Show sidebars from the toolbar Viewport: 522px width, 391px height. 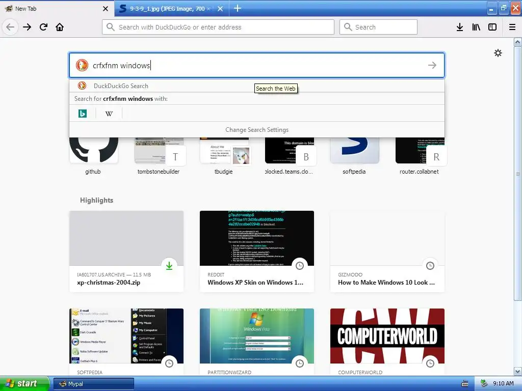click(492, 27)
